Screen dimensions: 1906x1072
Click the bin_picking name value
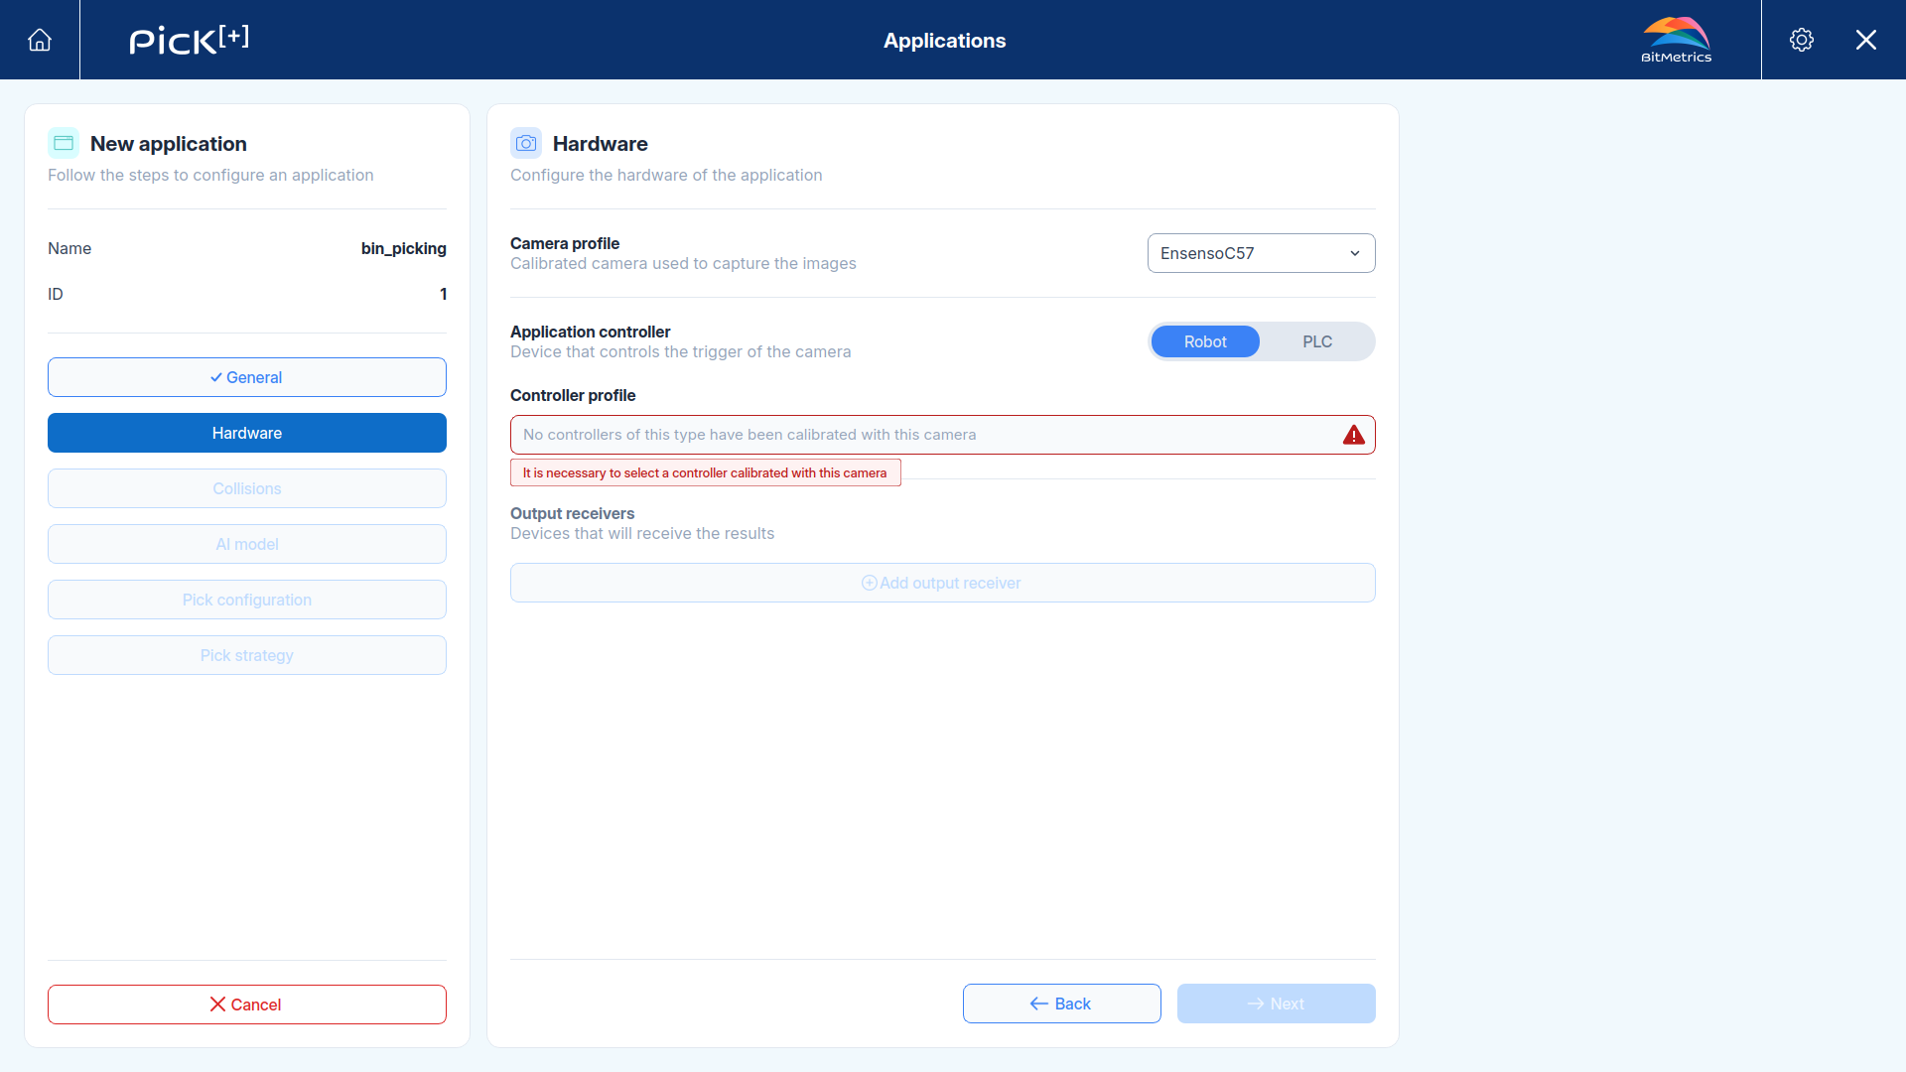(403, 248)
